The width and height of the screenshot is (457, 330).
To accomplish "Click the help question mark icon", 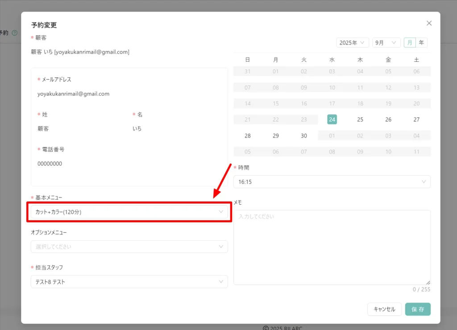I will pos(14,33).
